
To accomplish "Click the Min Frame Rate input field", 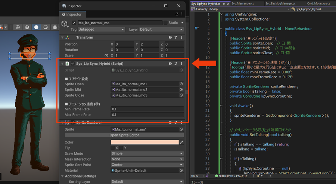I will 147,109.
